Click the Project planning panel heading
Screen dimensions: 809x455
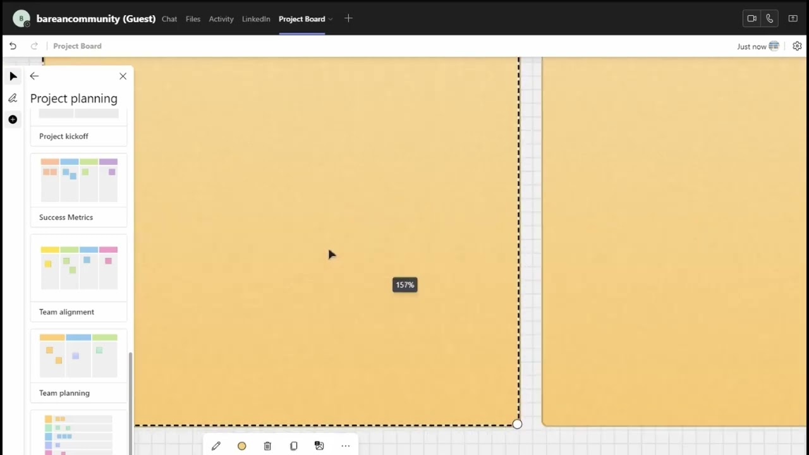(74, 99)
